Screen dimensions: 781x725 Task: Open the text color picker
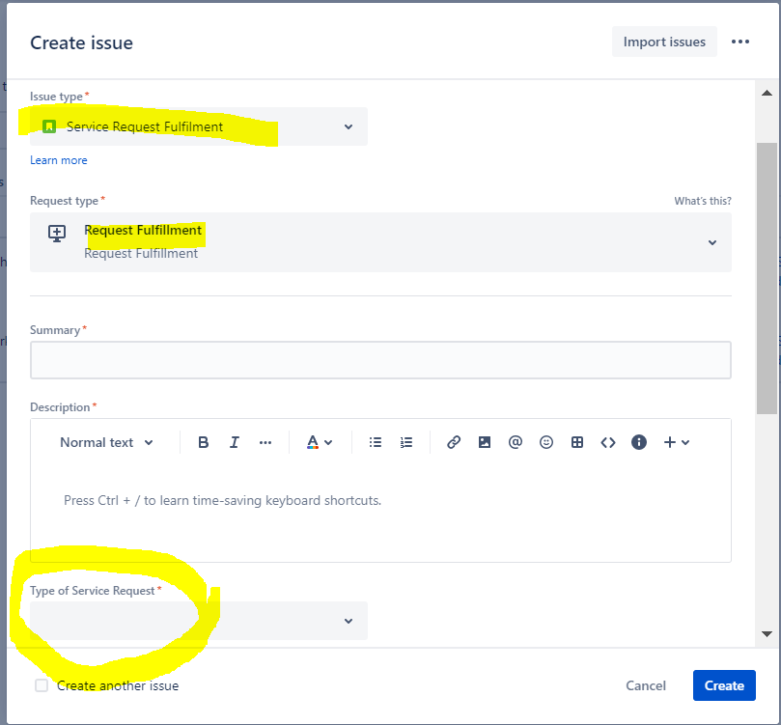pos(320,442)
